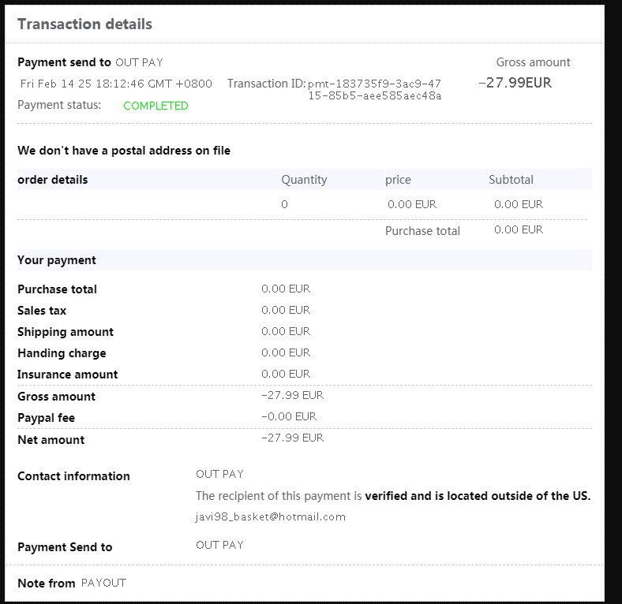Click the Shipping amount label
The image size is (622, 604).
point(66,332)
